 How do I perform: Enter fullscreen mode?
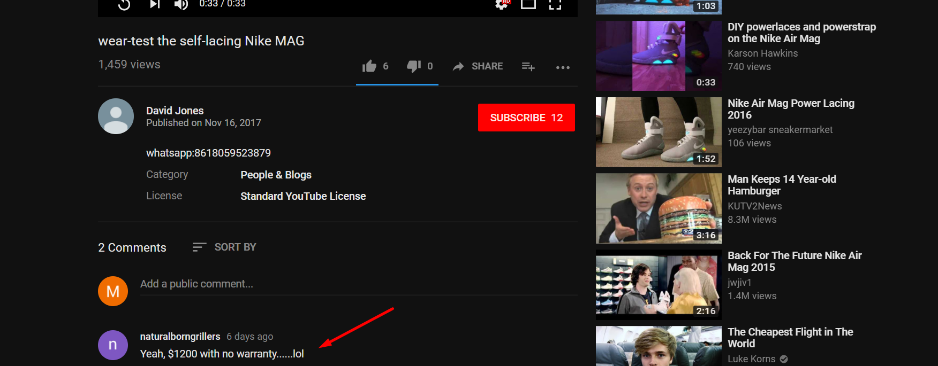pyautogui.click(x=555, y=4)
